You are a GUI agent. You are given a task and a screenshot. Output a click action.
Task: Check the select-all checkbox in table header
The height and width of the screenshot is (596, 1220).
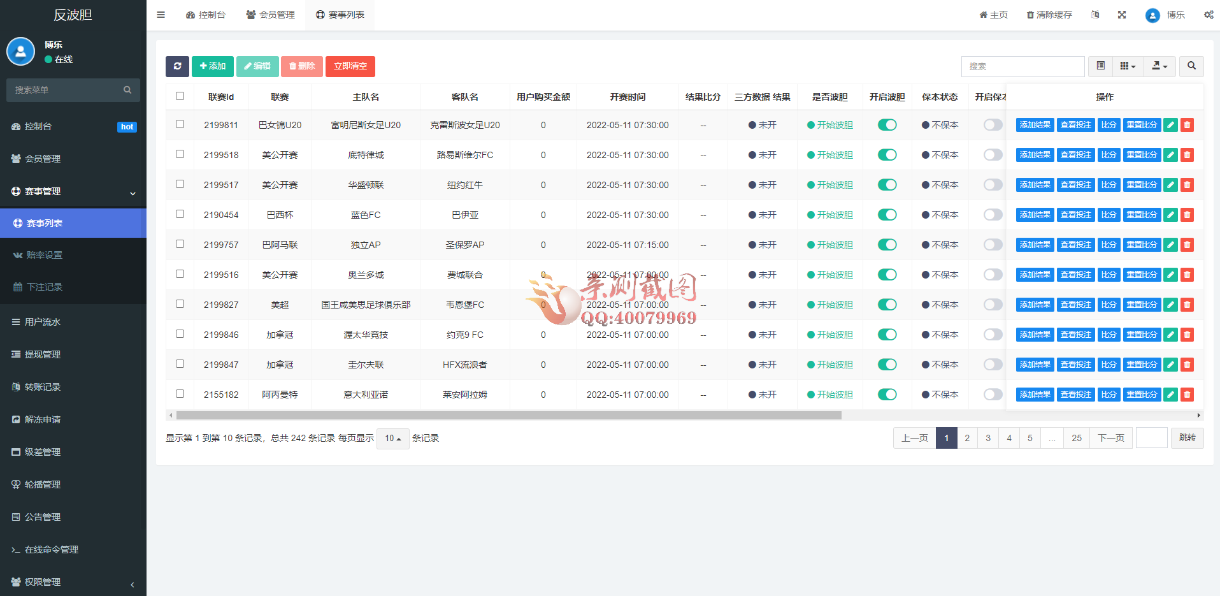coord(180,96)
